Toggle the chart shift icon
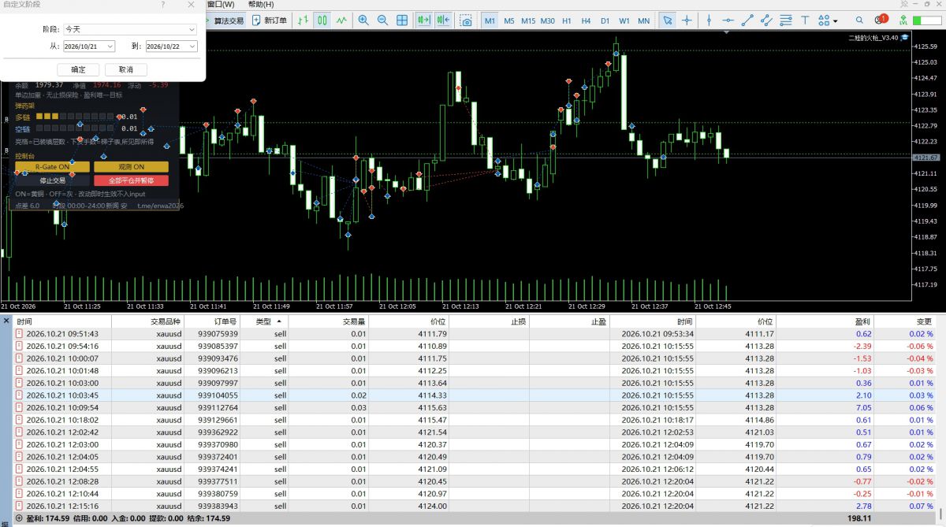Screen dimensions: 946x527 (443, 20)
